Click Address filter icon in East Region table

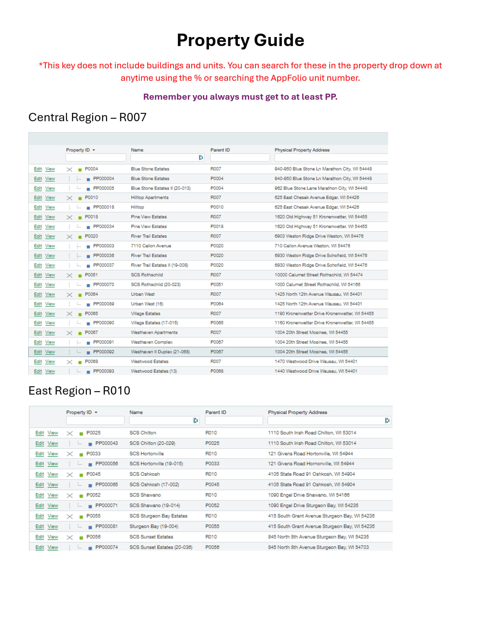click(x=387, y=420)
